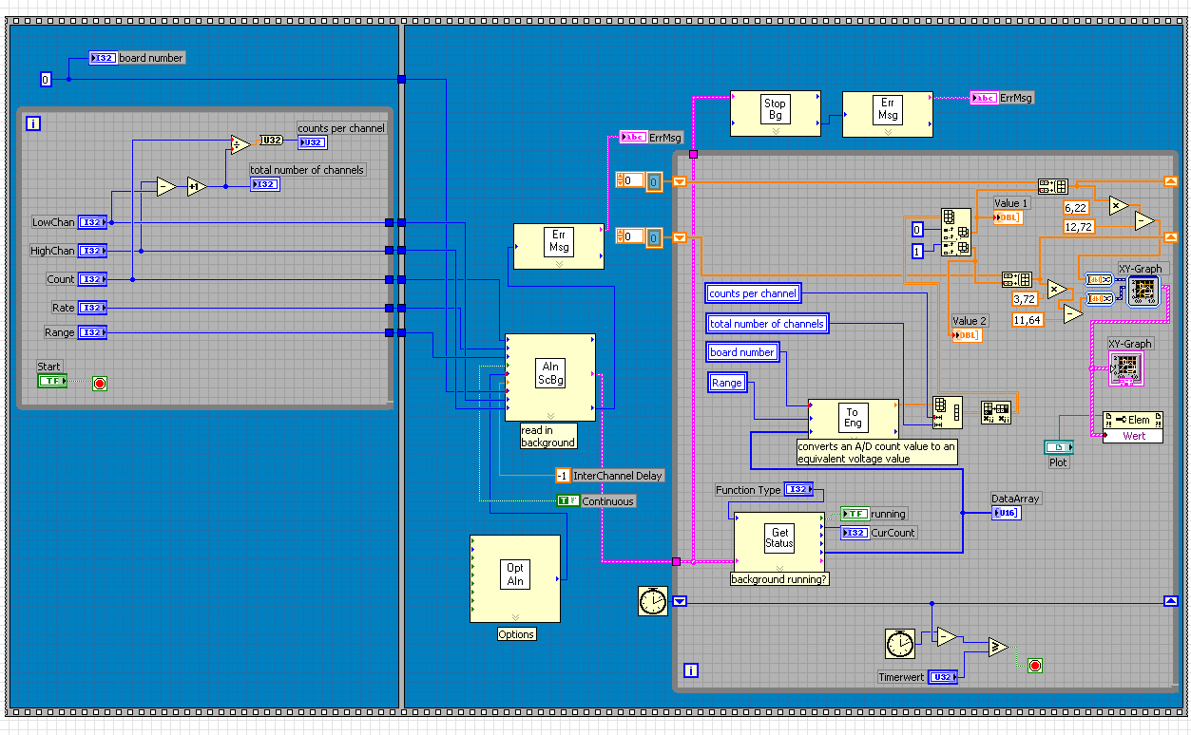Select the tick count clock above Timerwert
The image size is (1191, 735).
[899, 643]
